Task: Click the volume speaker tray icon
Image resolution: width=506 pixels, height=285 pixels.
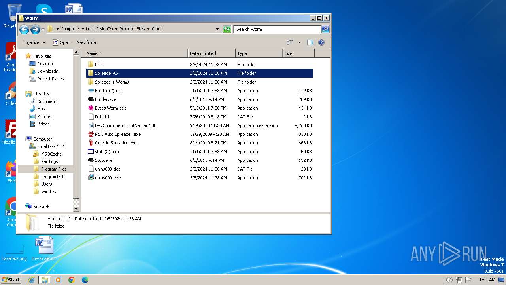Action: pos(449,280)
